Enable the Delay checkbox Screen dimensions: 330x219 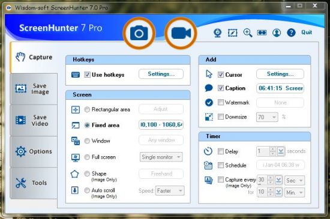[221, 151]
